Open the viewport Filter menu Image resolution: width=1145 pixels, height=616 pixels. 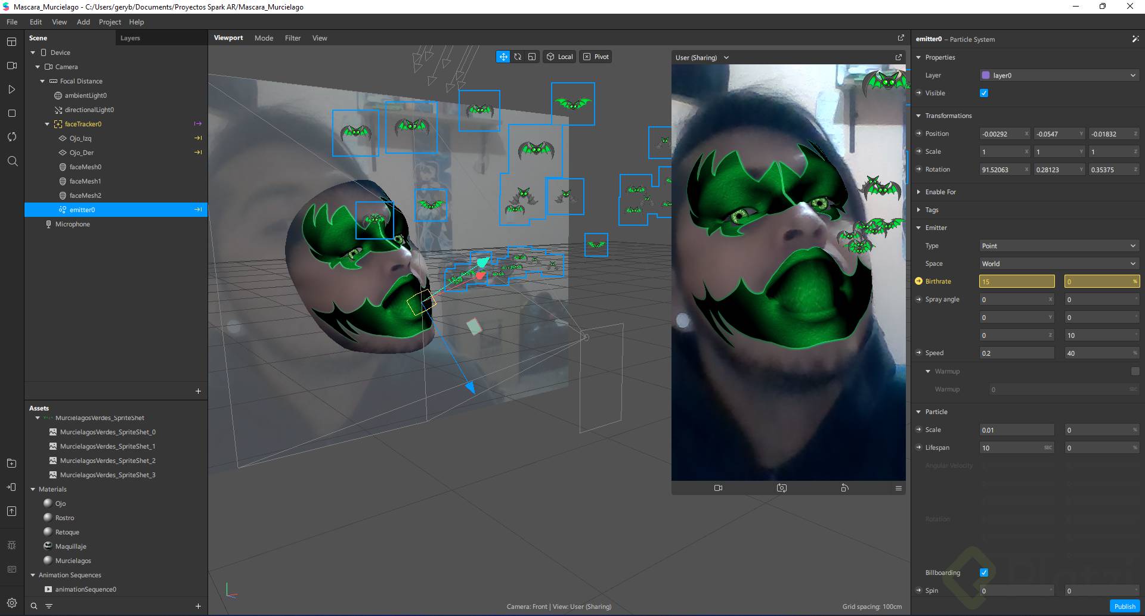(x=293, y=38)
